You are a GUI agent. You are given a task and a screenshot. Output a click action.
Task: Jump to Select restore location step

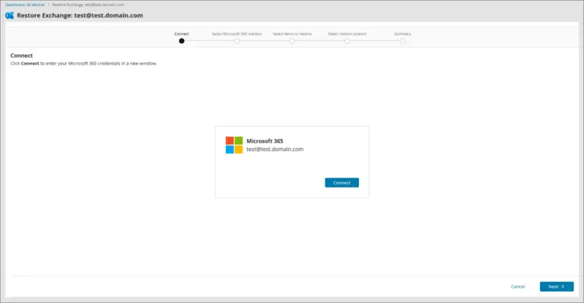point(347,34)
